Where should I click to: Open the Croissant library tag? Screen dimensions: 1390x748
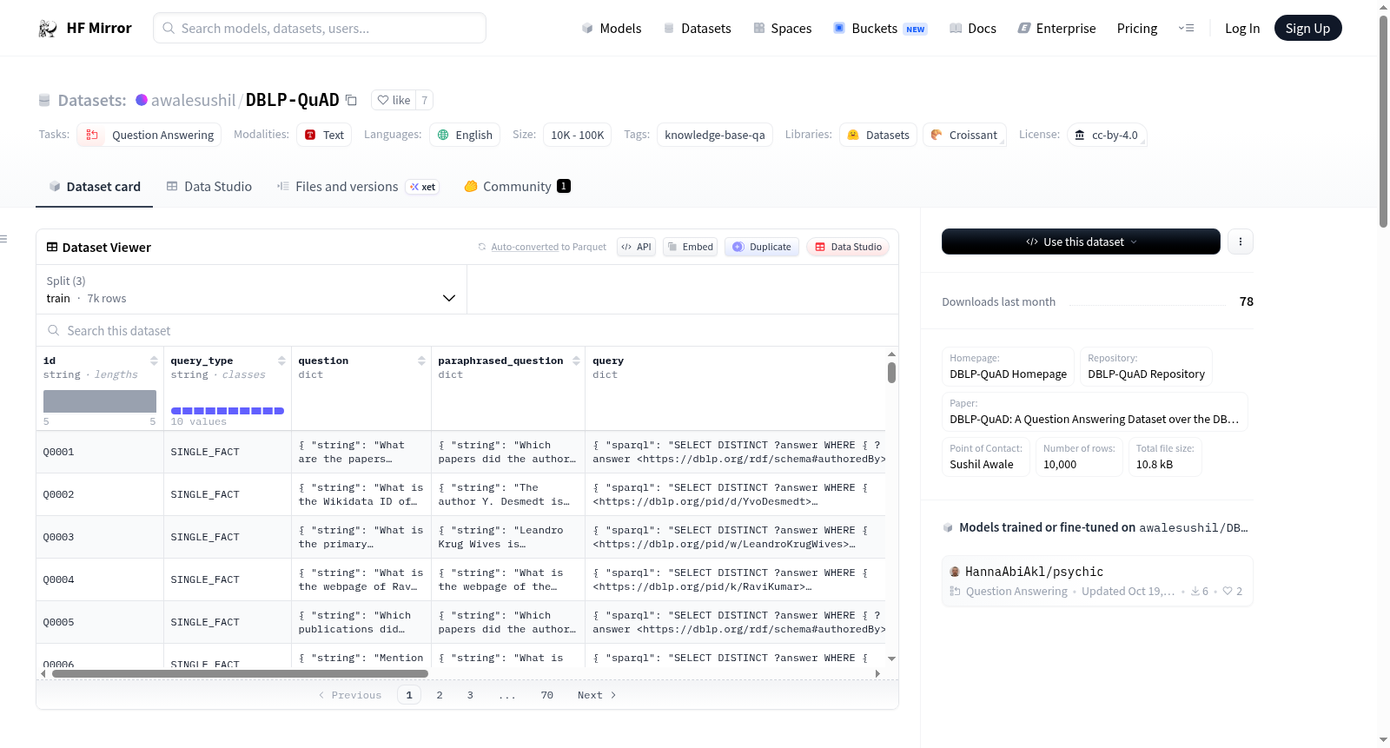[964, 135]
